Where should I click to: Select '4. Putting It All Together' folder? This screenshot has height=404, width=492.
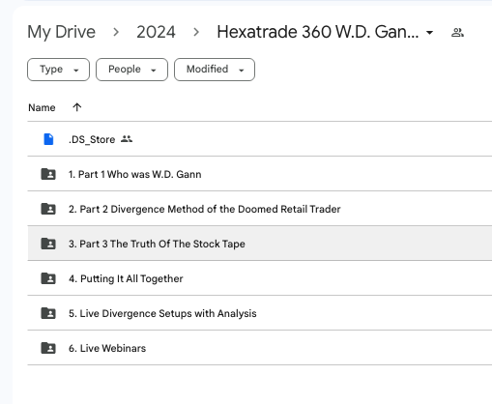(x=126, y=278)
